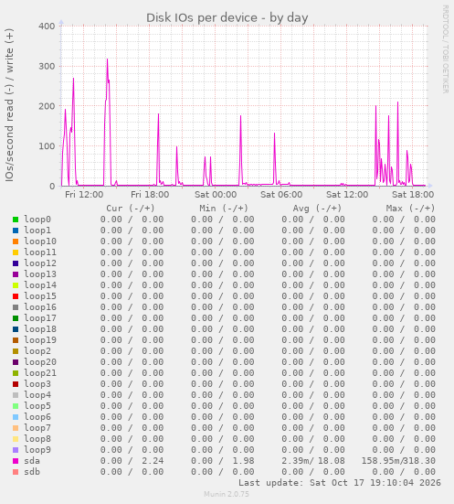Click the 'Sat 00:00' x-axis label

[x=216, y=195]
